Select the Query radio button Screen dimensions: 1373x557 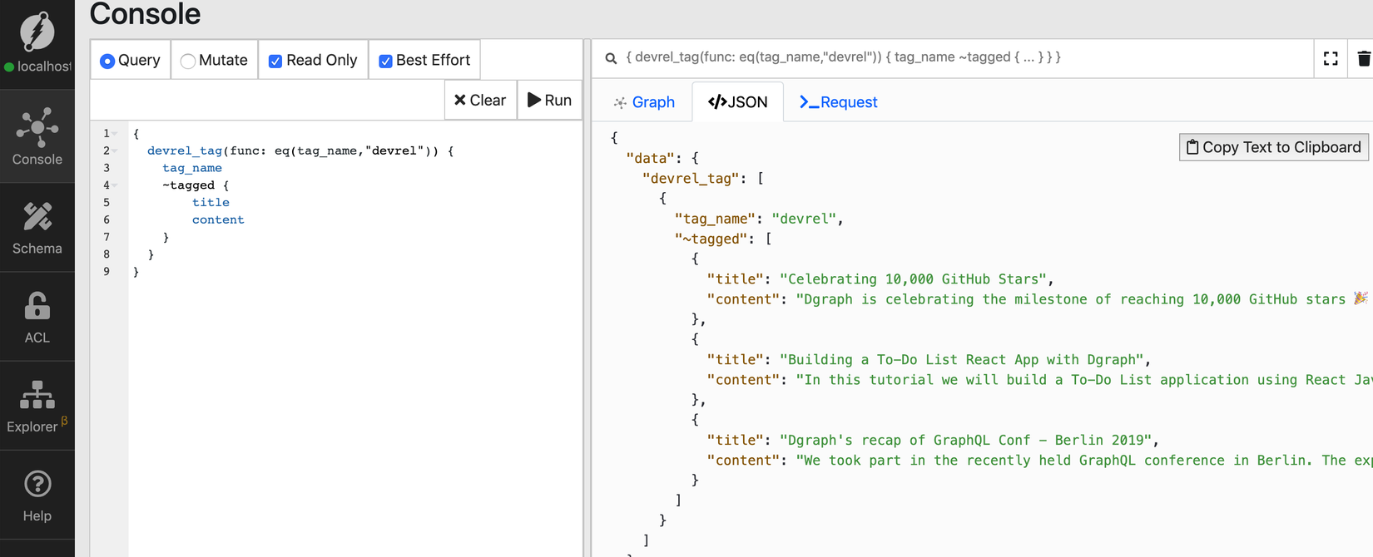(107, 61)
